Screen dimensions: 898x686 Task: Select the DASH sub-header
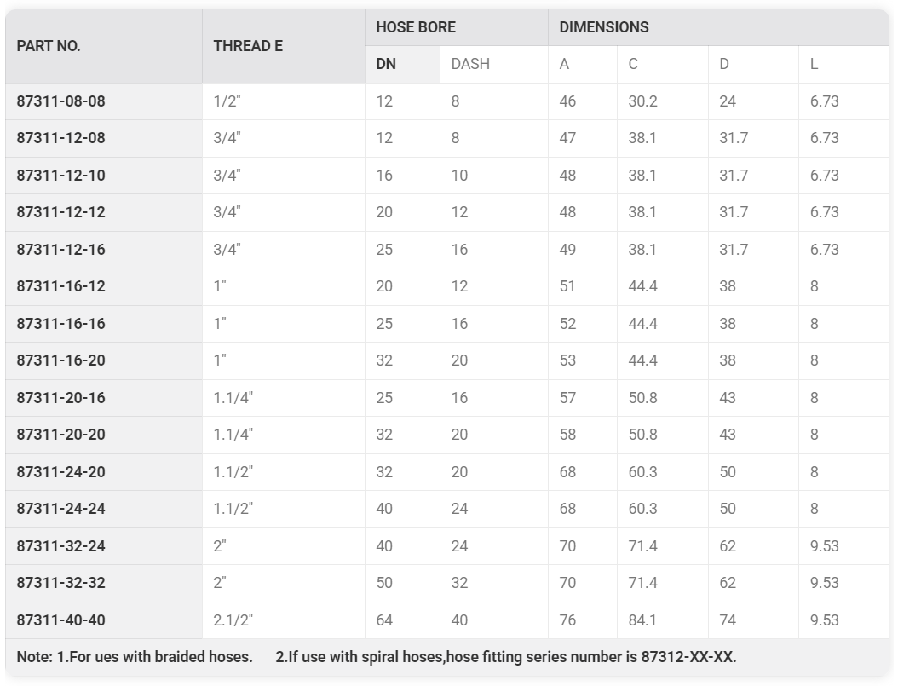coord(493,64)
